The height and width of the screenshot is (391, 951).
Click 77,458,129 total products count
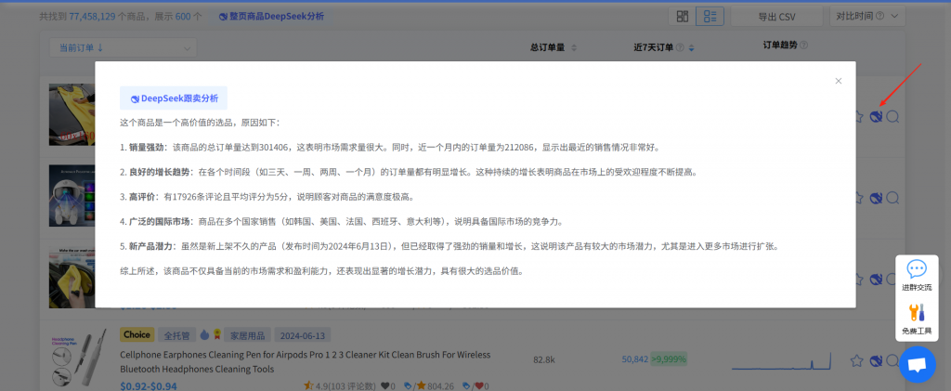(92, 17)
